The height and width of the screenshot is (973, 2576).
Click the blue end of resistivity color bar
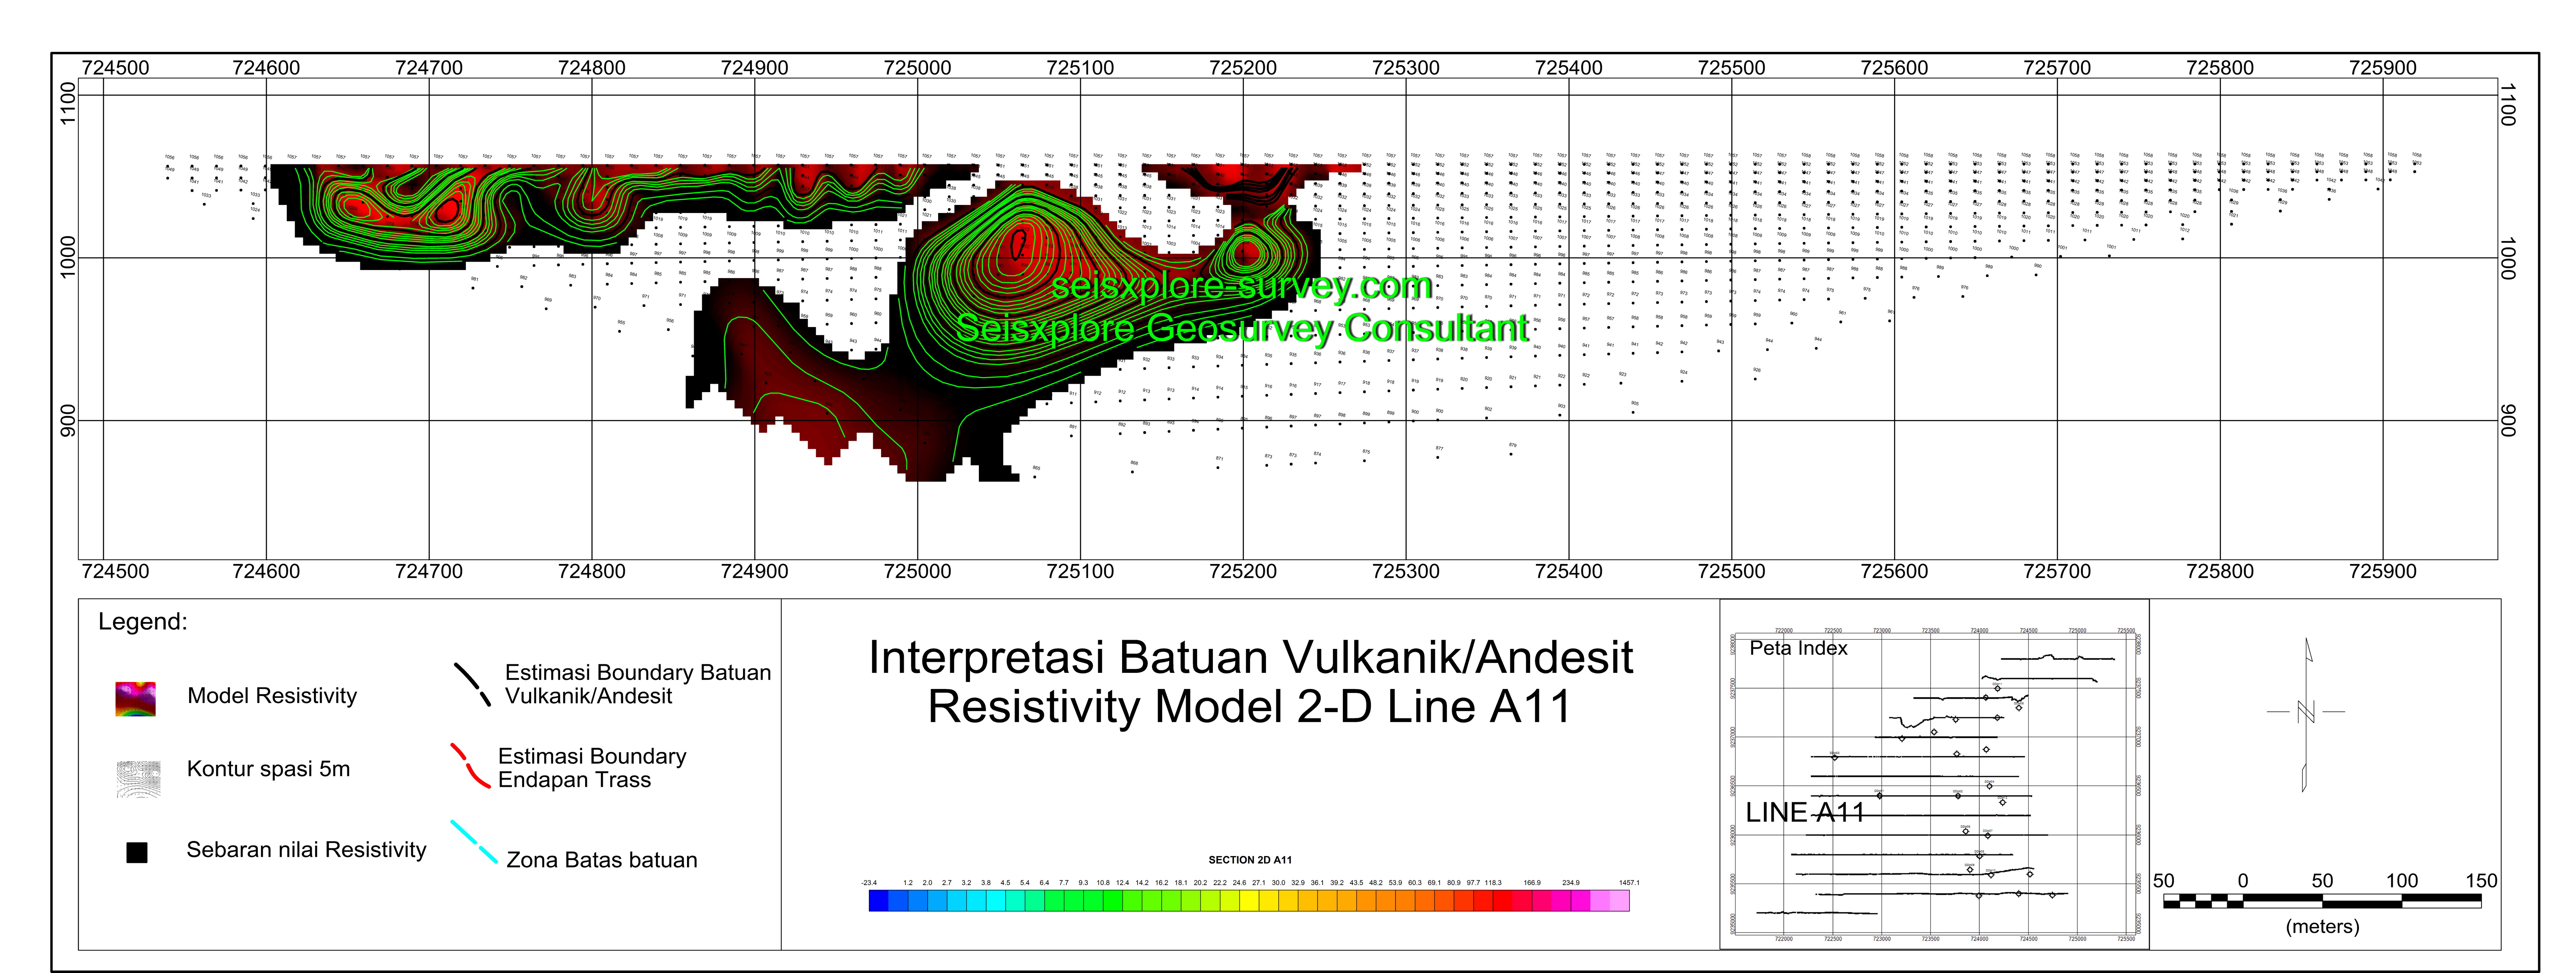click(879, 901)
